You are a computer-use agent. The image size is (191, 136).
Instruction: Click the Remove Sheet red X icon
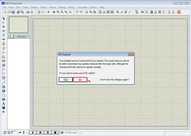(x=160, y=12)
